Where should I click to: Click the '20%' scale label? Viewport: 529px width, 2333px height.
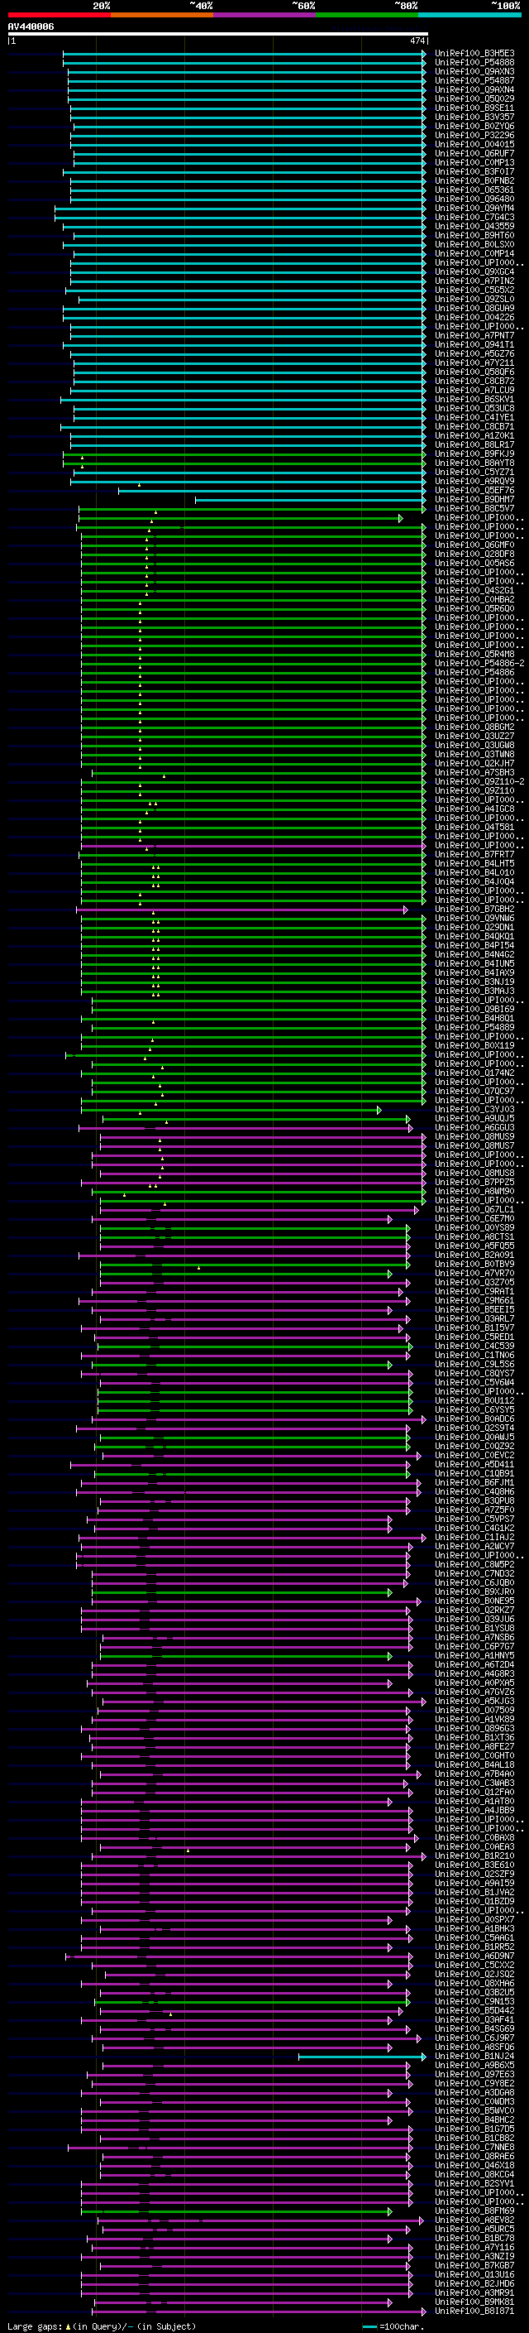tap(102, 6)
